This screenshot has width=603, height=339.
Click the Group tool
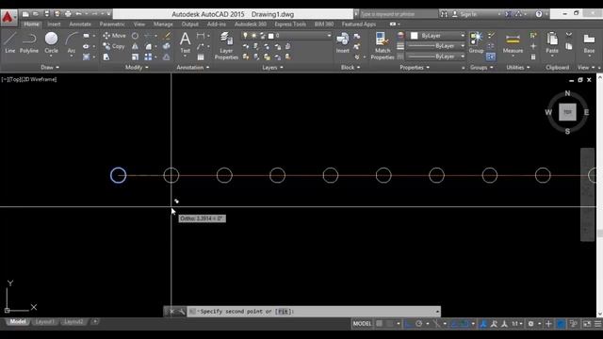[x=476, y=42]
